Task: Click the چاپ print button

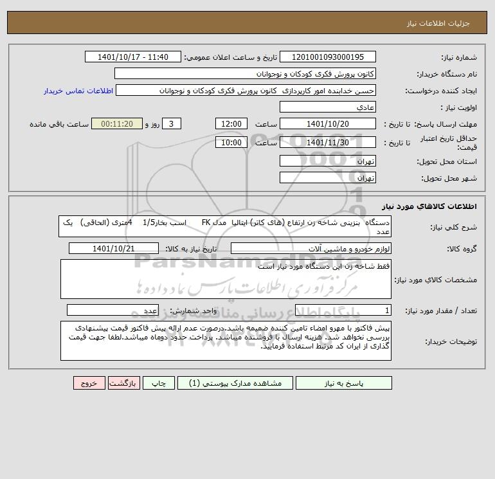Action: pos(159,383)
